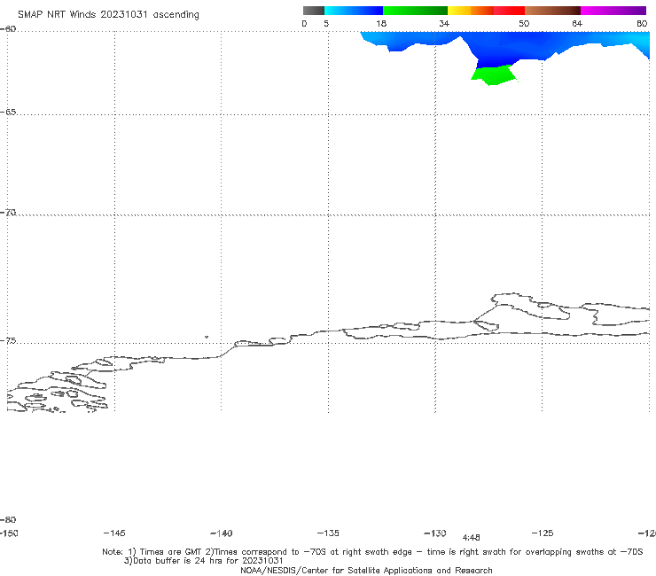Screen dimensions: 656x576
Task: Click the latitude label "-65"
Action: [x=8, y=113]
